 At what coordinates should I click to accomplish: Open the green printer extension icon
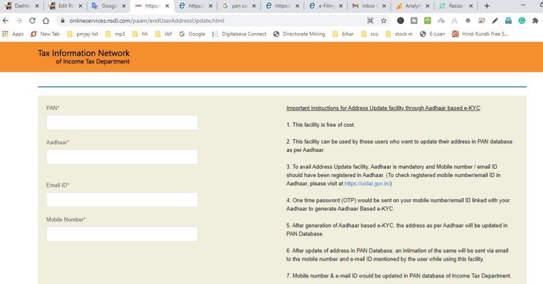click(427, 21)
